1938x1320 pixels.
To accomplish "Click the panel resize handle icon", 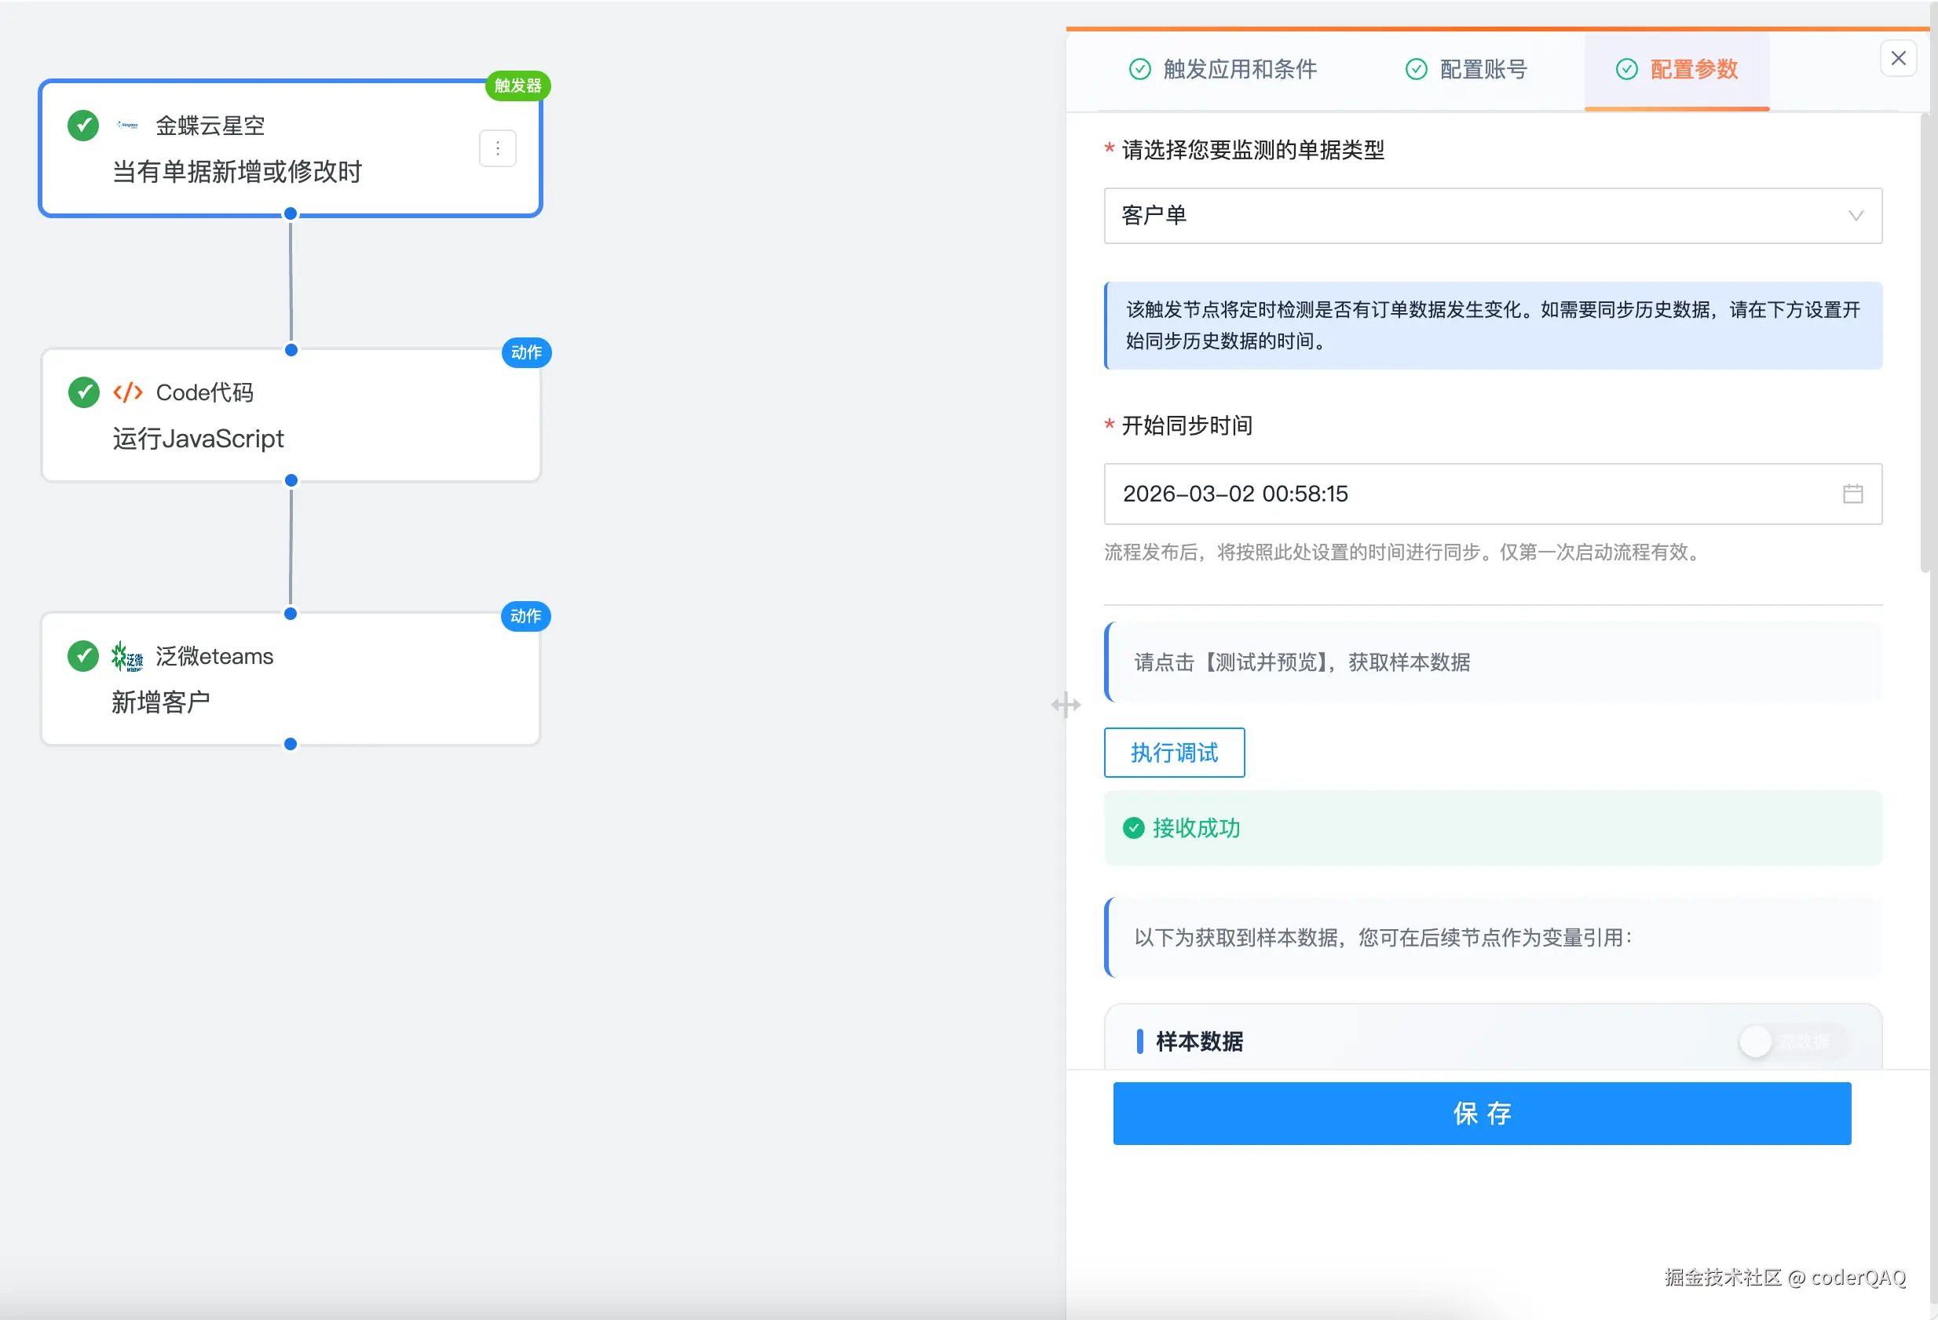I will click(1065, 706).
